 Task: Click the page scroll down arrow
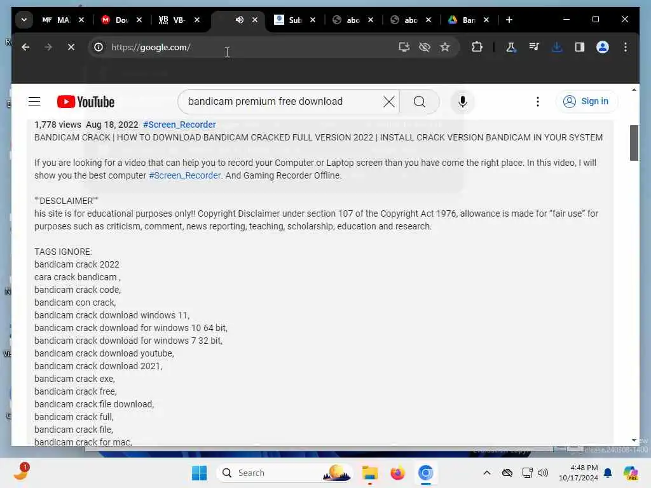pyautogui.click(x=634, y=440)
